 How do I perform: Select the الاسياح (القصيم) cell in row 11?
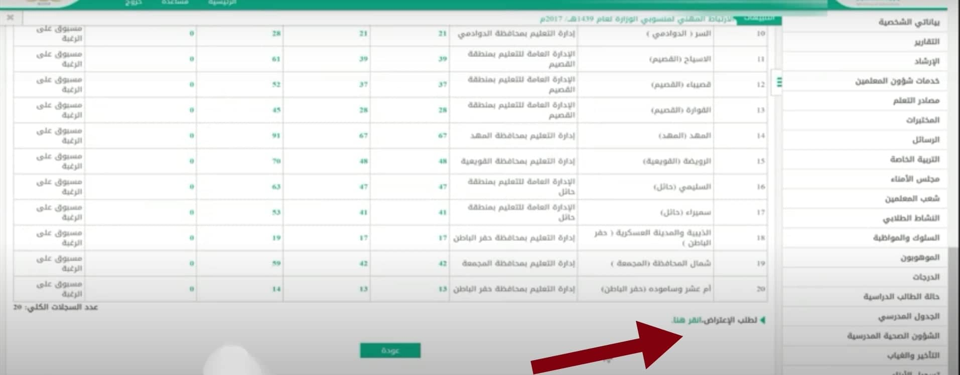(645, 59)
